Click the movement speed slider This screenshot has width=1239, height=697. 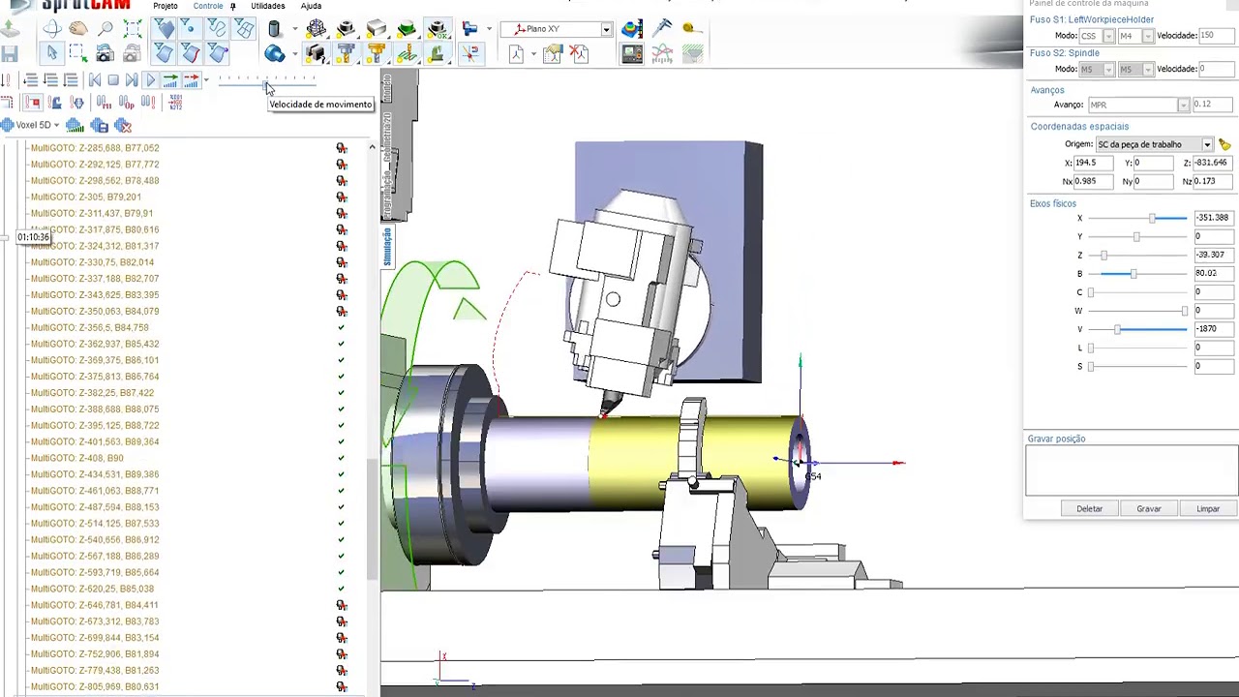(x=267, y=83)
